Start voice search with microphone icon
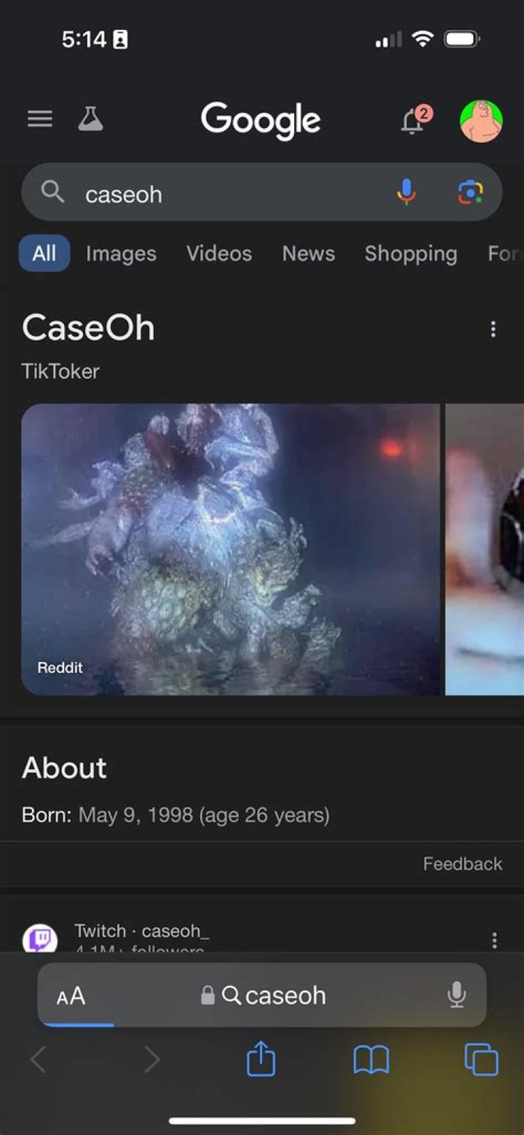Screen dimensions: 524x1135 point(406,192)
